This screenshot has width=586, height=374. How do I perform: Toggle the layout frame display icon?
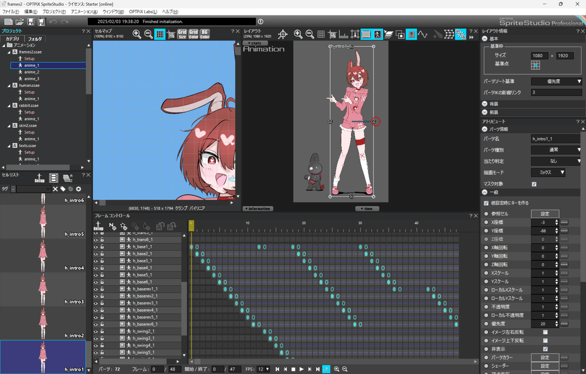click(366, 34)
